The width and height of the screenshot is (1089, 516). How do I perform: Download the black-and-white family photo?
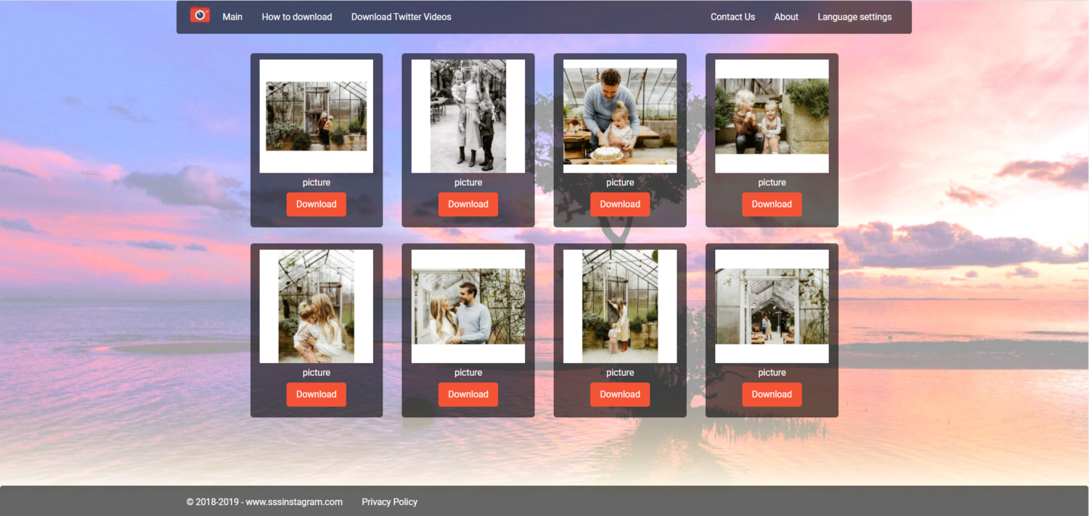[x=468, y=204]
